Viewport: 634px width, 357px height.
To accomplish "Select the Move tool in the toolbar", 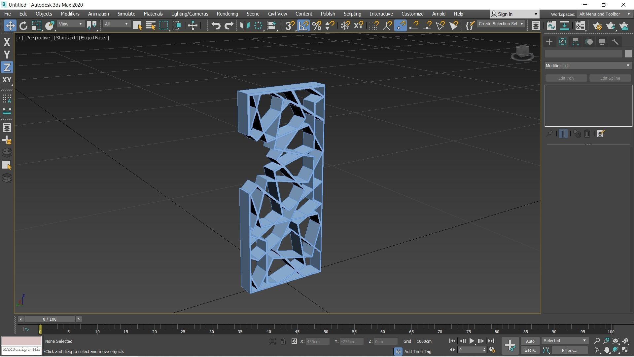I will pos(10,25).
